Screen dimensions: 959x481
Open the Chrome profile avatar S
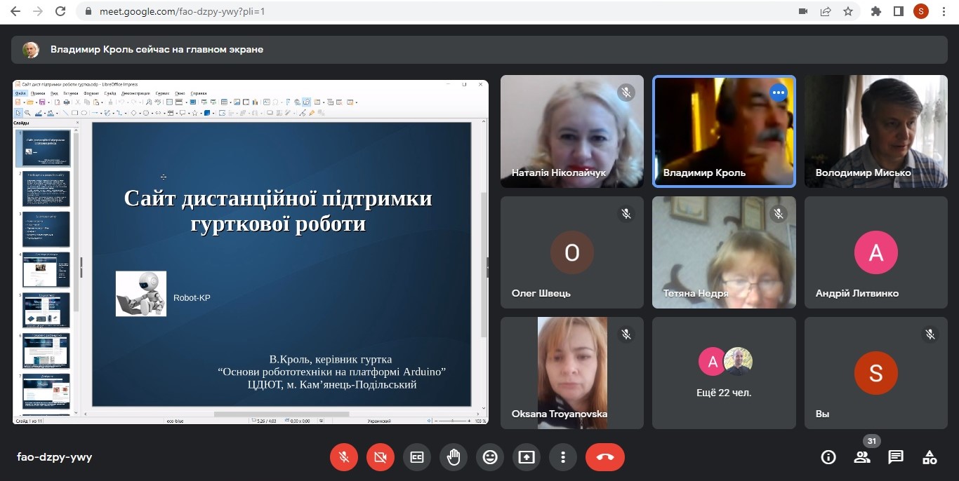coord(920,11)
